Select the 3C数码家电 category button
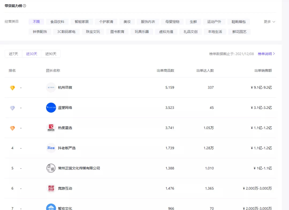289x210 pixels. click(66, 32)
